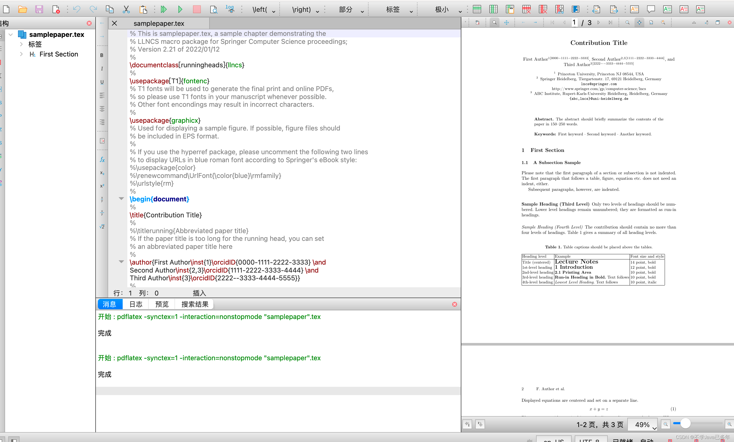
Task: Switch to the 搜索结果 tab
Action: coord(195,304)
